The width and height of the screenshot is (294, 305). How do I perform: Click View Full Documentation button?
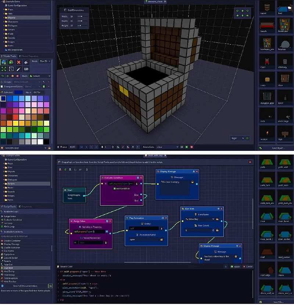pos(25,286)
